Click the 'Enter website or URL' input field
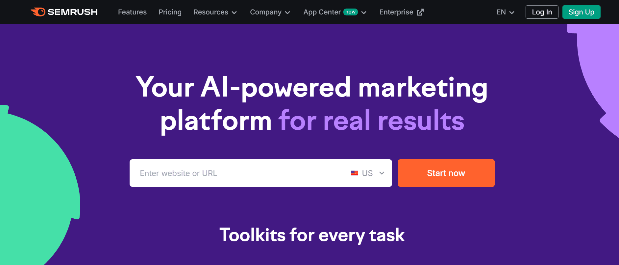The width and height of the screenshot is (619, 265). tap(236, 173)
